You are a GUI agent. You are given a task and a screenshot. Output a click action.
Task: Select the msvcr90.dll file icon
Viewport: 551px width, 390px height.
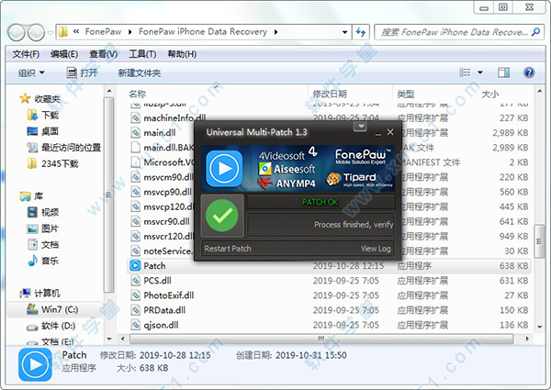[135, 221]
